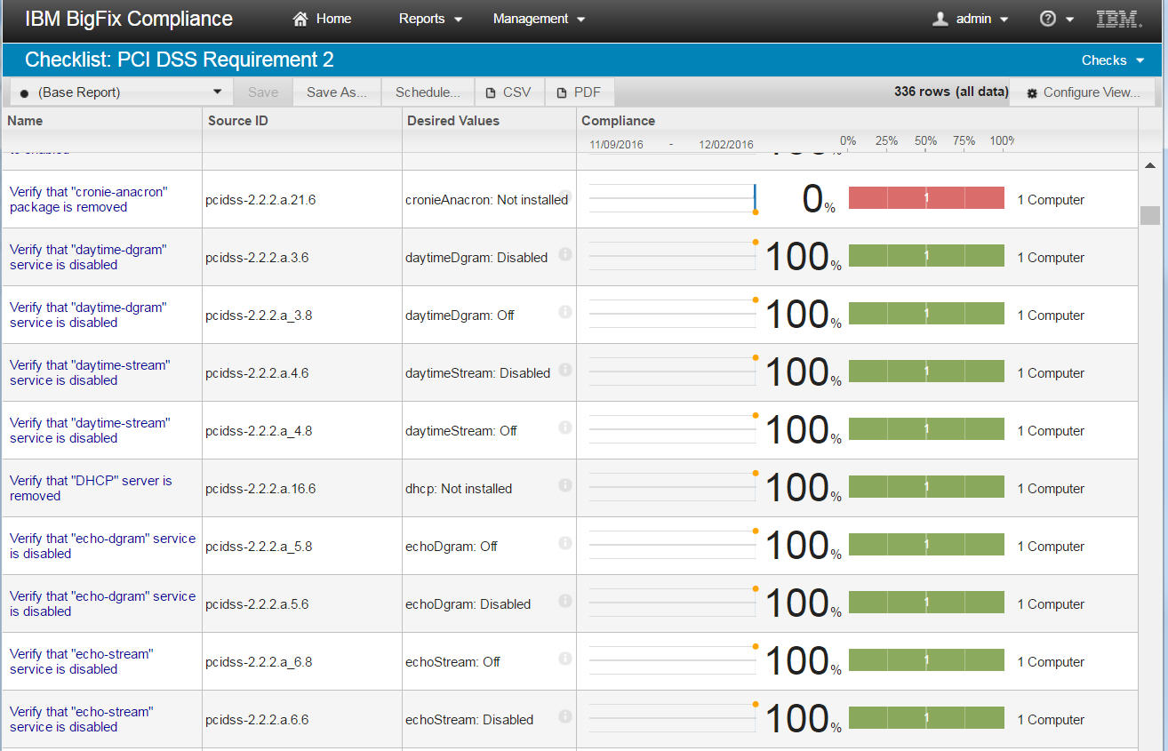Click the Checklist: PCI DSS Requirement 2 title
Viewport: 1168px width, 751px height.
coord(180,60)
